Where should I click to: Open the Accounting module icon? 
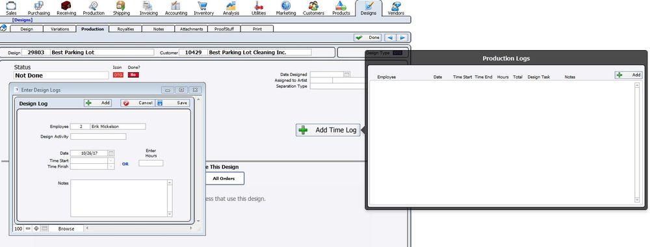(x=175, y=6)
